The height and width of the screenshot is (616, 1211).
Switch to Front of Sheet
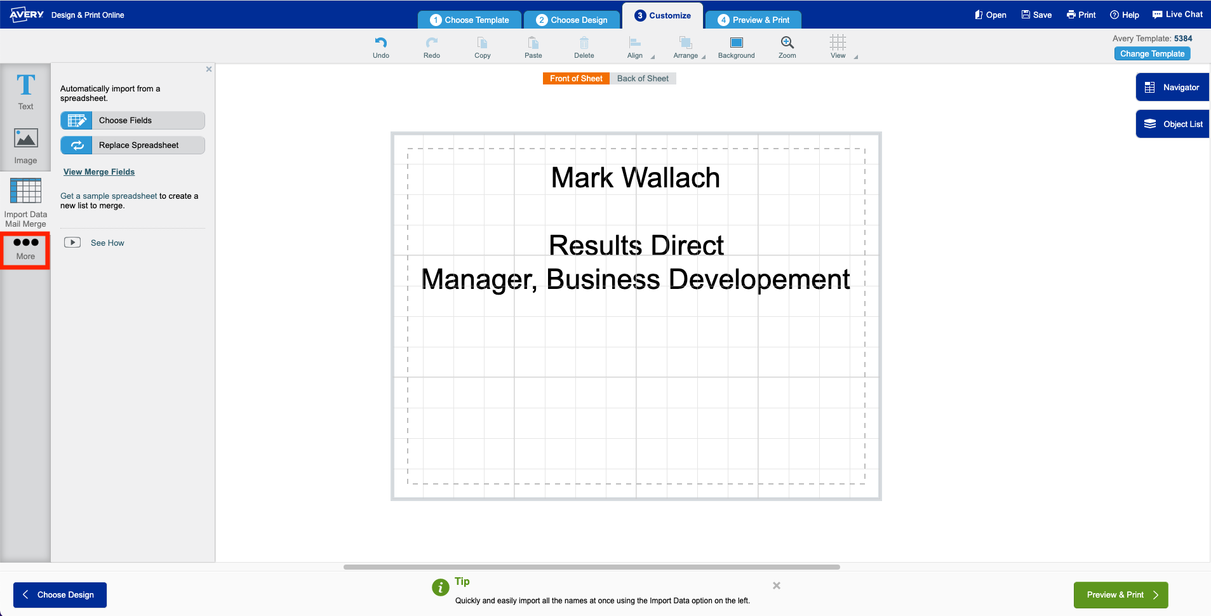(x=576, y=78)
